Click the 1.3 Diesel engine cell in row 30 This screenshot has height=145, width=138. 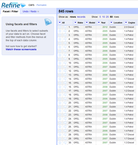pyautogui.click(x=129, y=143)
